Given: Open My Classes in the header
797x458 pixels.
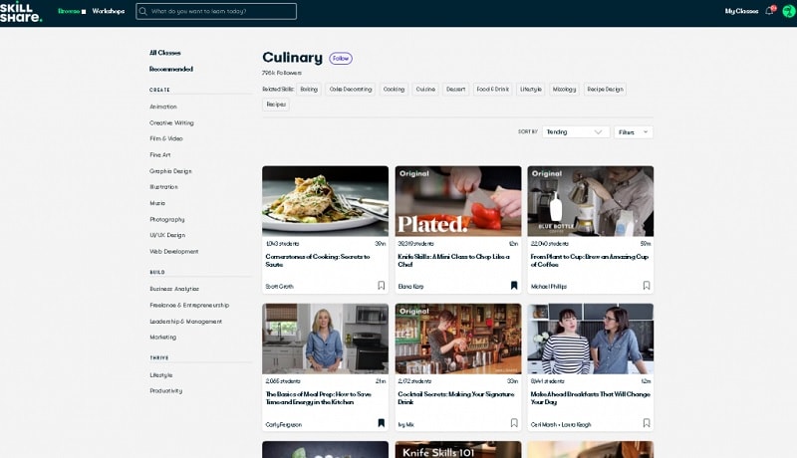Looking at the screenshot, I should point(741,11).
